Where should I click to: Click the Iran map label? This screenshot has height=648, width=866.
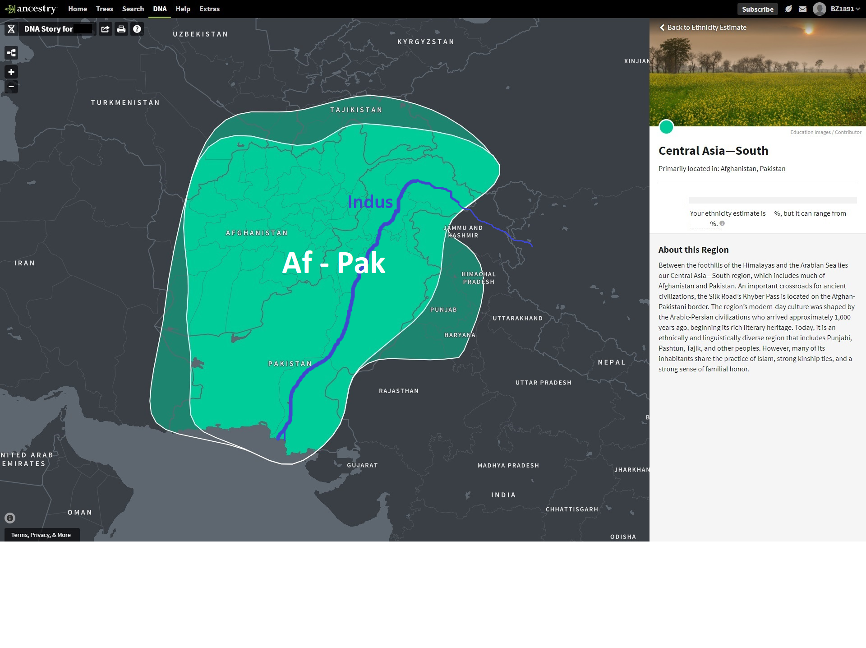[x=24, y=263]
